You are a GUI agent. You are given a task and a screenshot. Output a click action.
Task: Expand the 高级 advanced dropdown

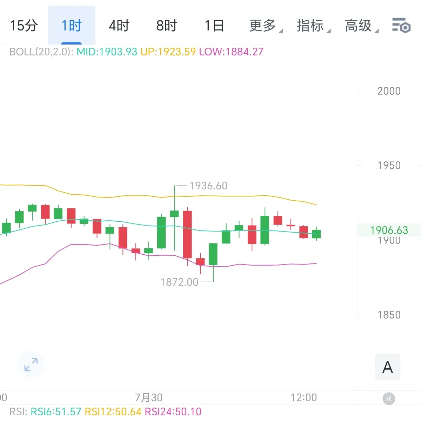(361, 26)
